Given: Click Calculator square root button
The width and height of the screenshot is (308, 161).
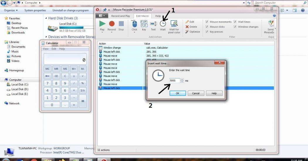Looking at the screenshot, I should [x=83, y=76].
